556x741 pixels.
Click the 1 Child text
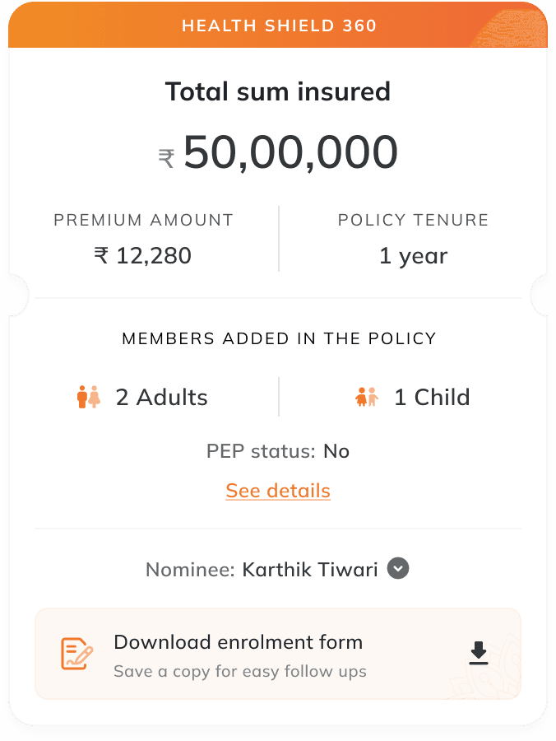tap(432, 397)
